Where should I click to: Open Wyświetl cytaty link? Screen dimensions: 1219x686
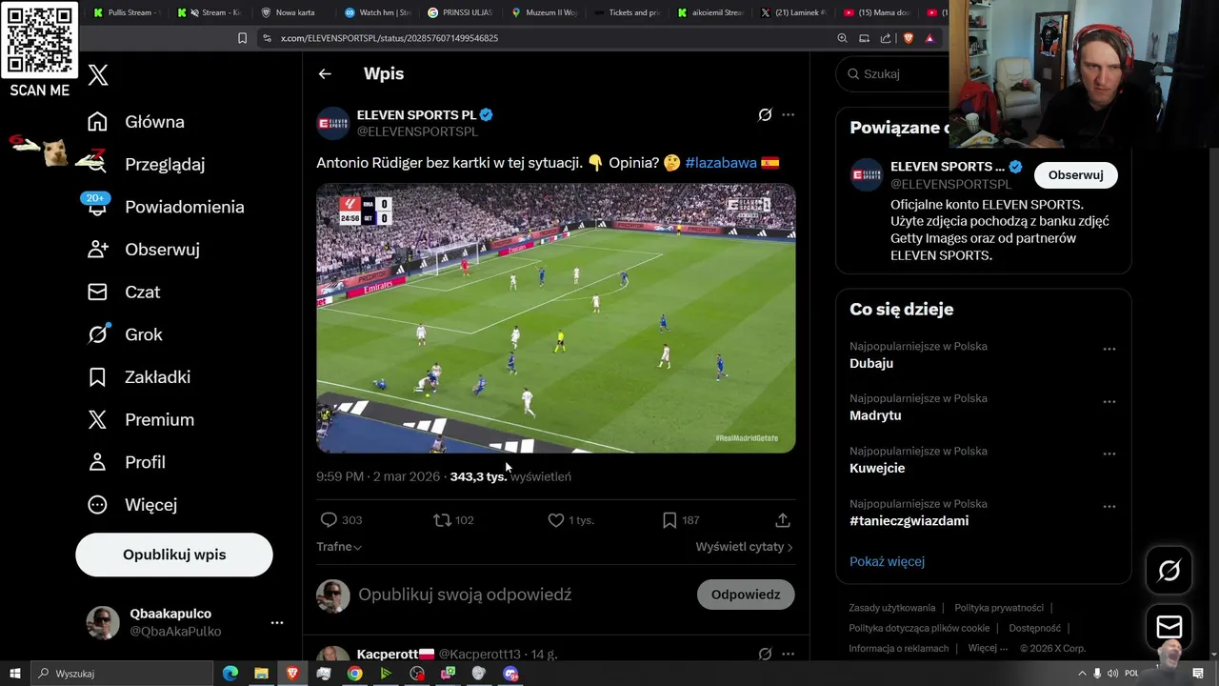click(x=744, y=547)
